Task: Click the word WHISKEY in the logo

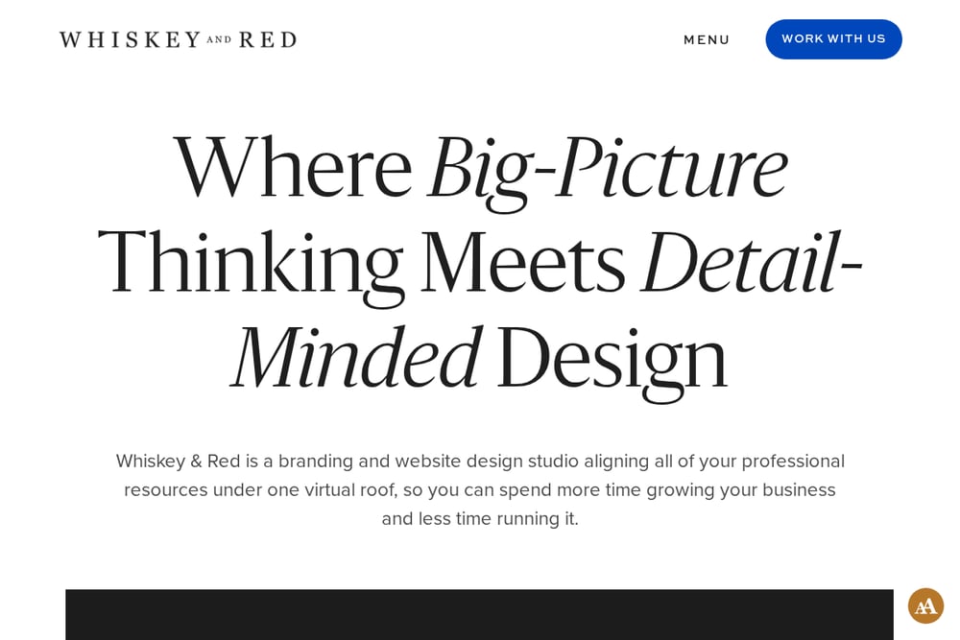Action: (x=130, y=39)
